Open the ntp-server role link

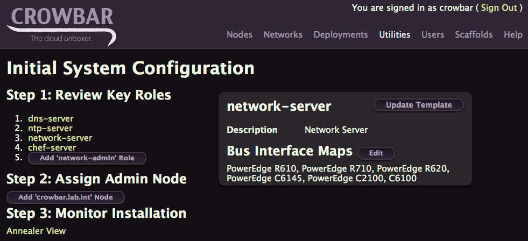point(50,128)
